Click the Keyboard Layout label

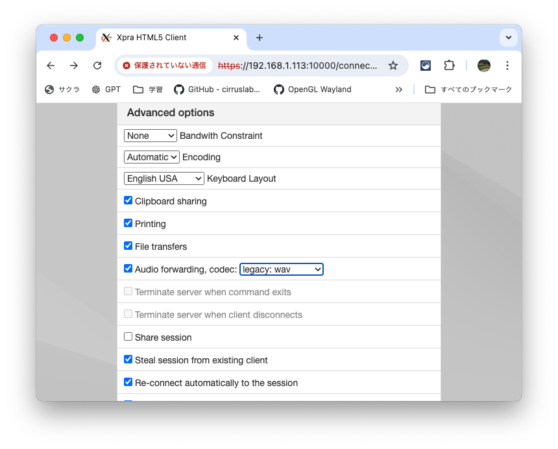click(241, 178)
